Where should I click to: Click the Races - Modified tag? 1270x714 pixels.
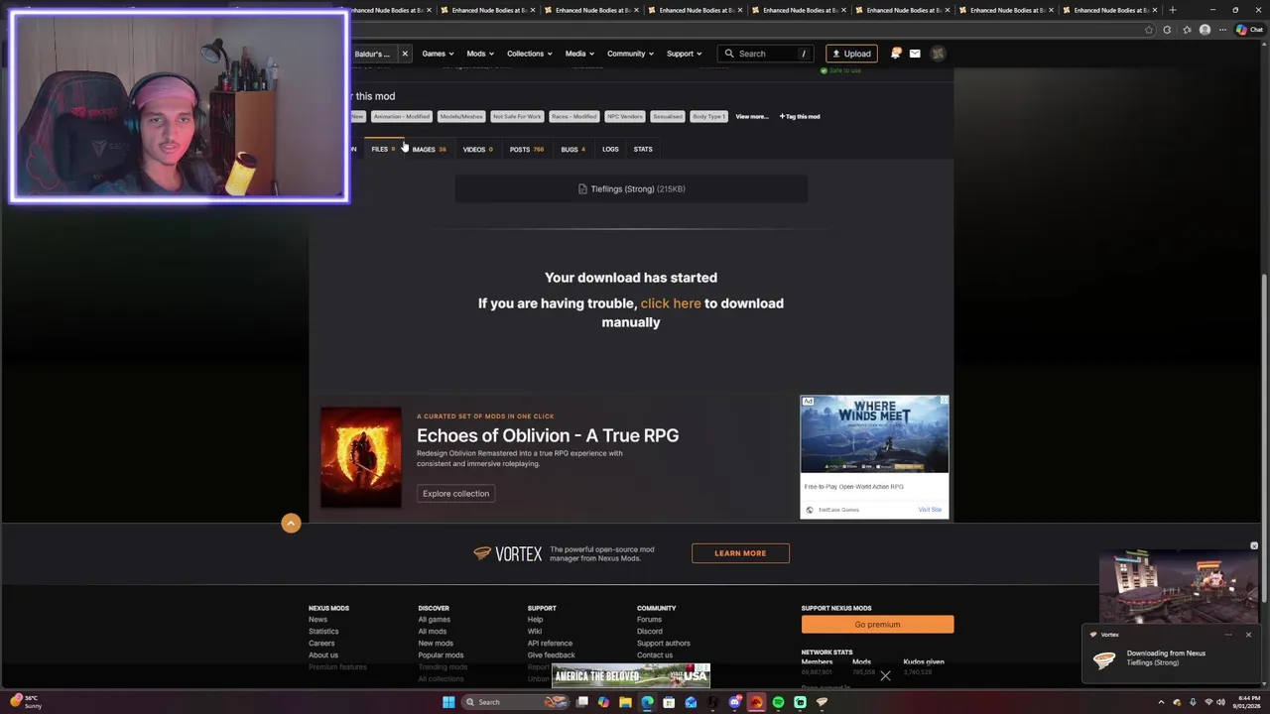click(574, 116)
